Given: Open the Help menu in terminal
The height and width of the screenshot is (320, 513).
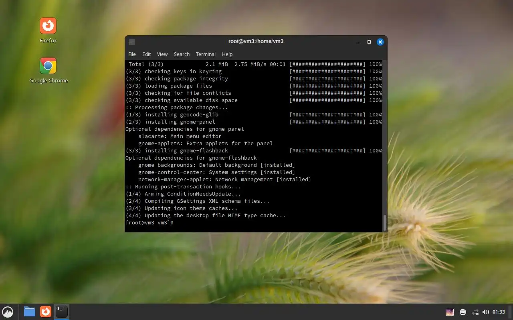Looking at the screenshot, I should (x=227, y=54).
